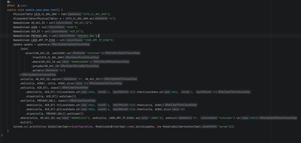Click the paramPrefix inlay hint
301x143 pixels.
(x=210, y=127)
